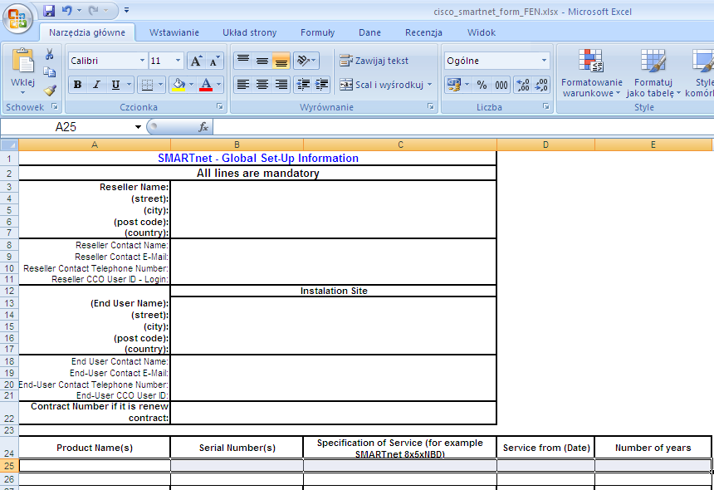Activate the Format Painter brush
This screenshot has width=714, height=490.
pyautogui.click(x=50, y=91)
